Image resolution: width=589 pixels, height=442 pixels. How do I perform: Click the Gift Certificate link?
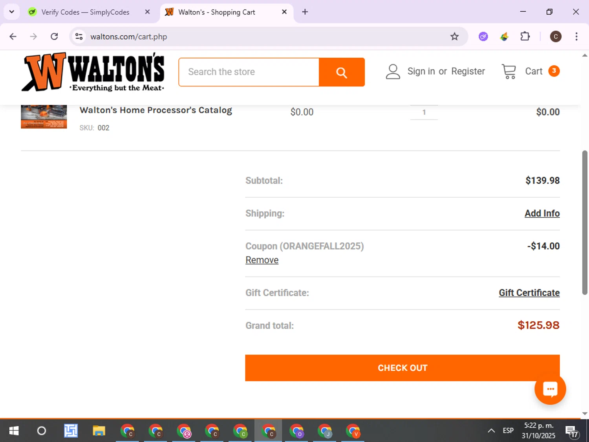[529, 293]
